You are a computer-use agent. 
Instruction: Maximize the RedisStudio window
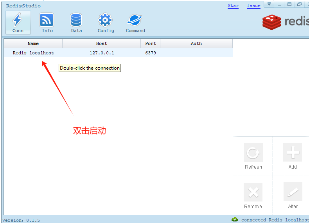point(289,5)
